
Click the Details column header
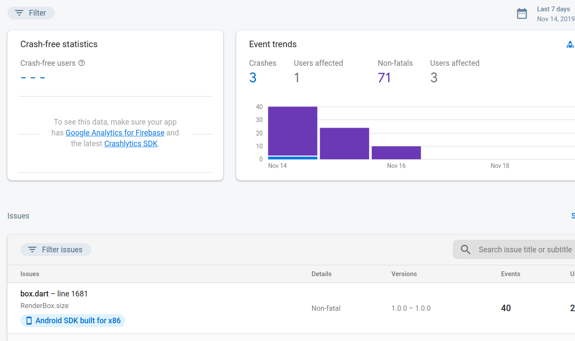click(322, 274)
